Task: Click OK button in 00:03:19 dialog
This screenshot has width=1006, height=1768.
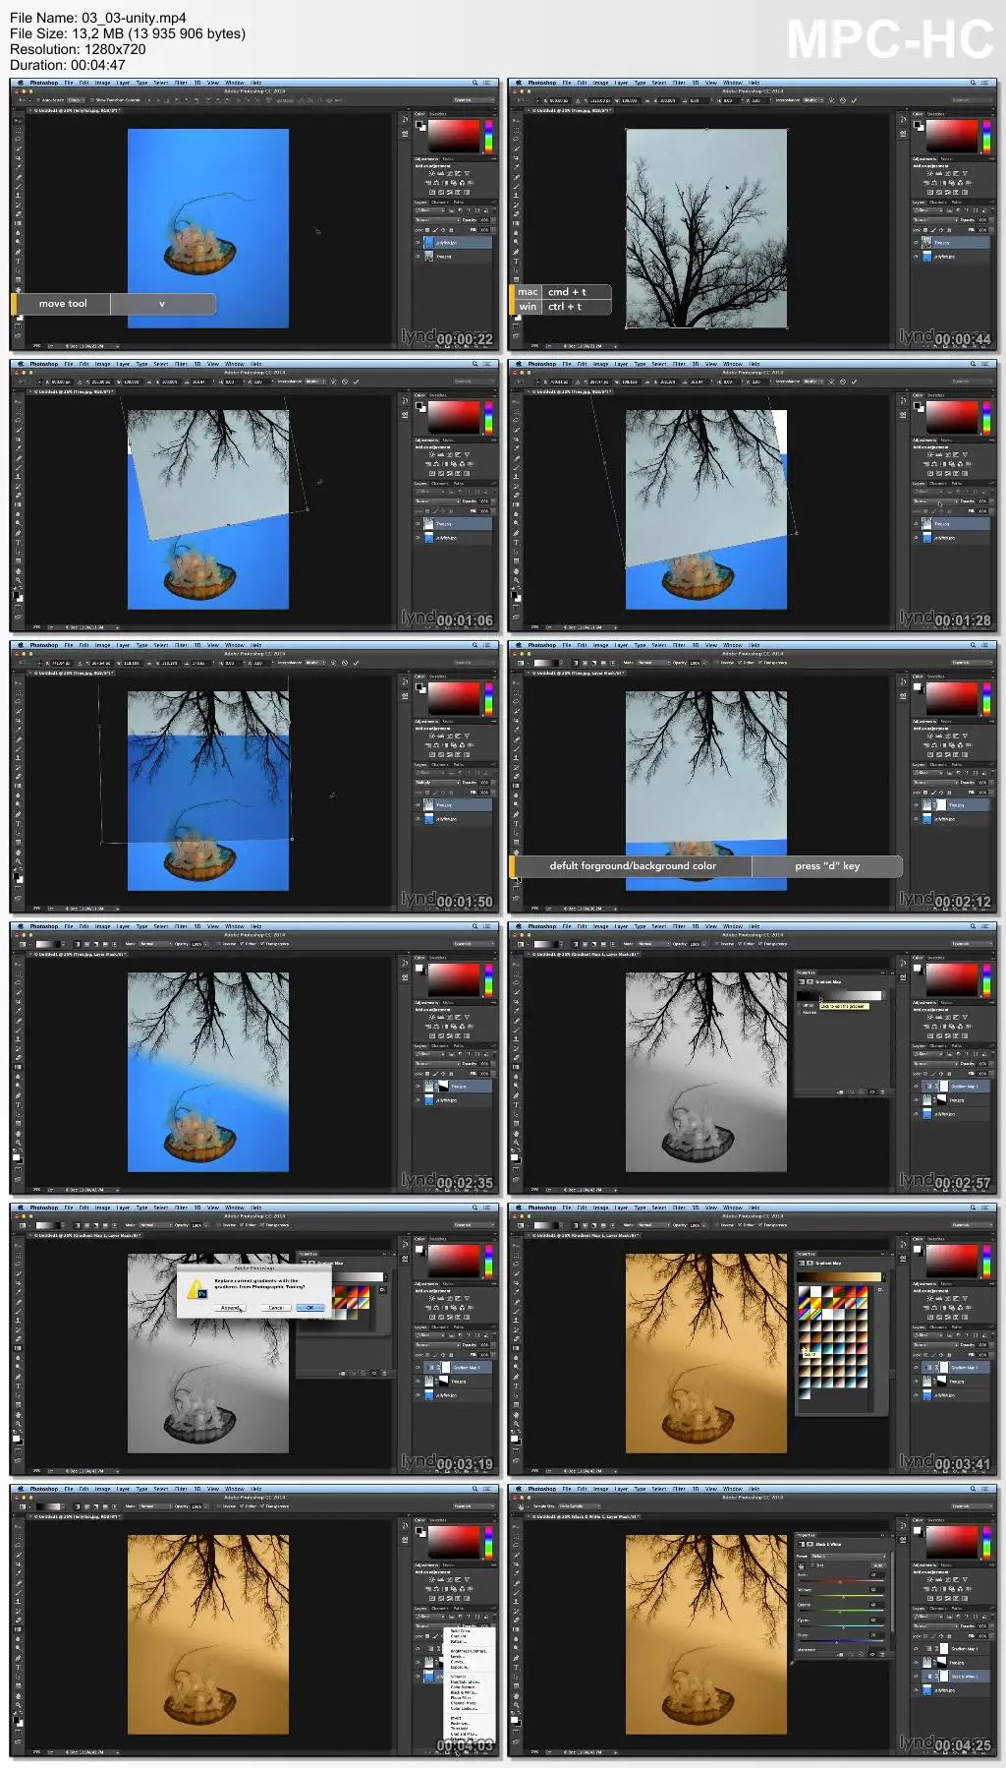Action: [310, 1308]
